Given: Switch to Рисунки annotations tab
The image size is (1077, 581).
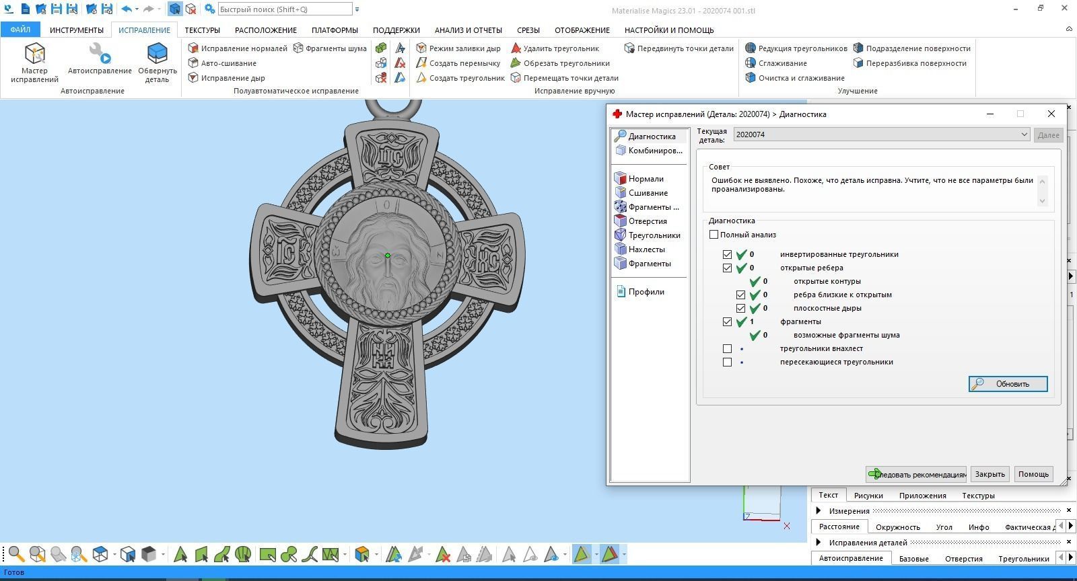Looking at the screenshot, I should pos(868,496).
